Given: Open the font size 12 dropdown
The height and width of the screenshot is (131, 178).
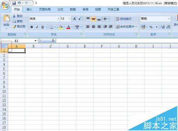Looking at the screenshot, I should tap(69, 19).
